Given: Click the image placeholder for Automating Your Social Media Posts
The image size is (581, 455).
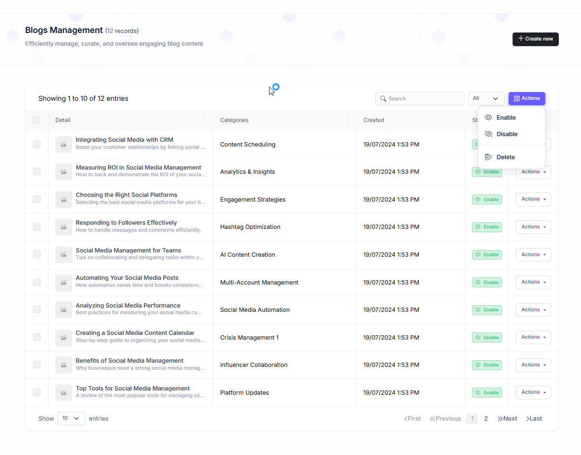Looking at the screenshot, I should pos(64,283).
